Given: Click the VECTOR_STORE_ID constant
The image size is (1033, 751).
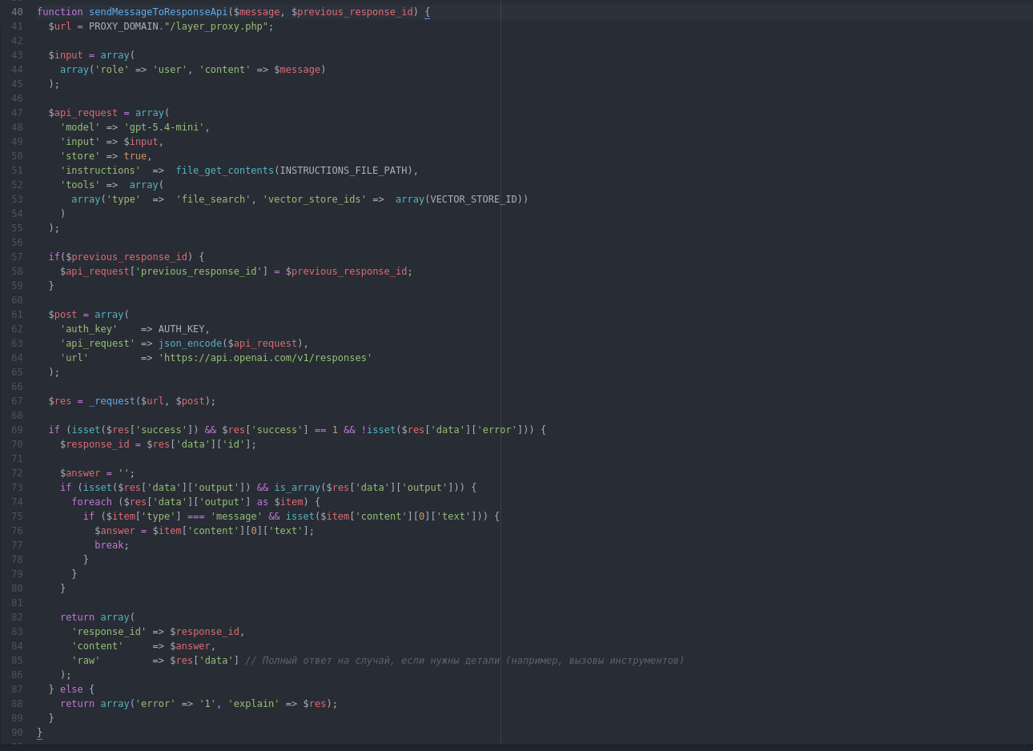Looking at the screenshot, I should coord(474,199).
